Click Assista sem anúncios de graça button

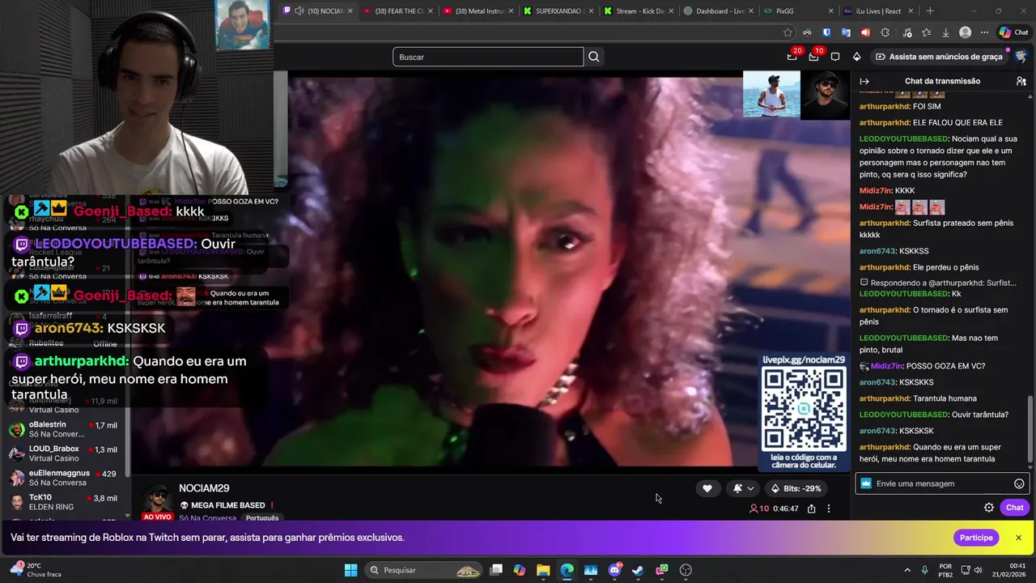click(939, 57)
